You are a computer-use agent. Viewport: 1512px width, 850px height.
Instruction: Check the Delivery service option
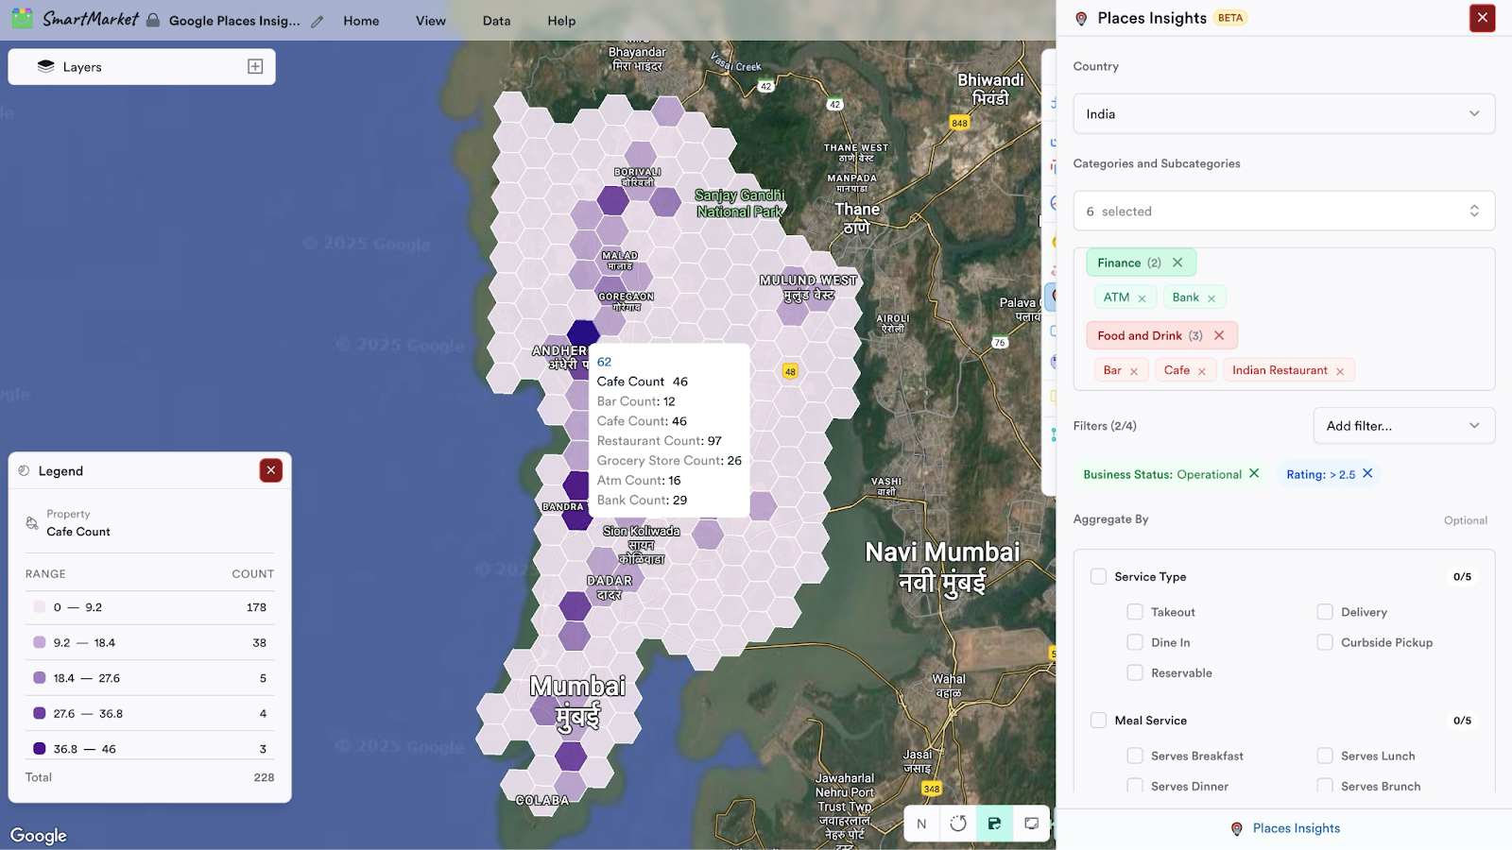(x=1325, y=612)
